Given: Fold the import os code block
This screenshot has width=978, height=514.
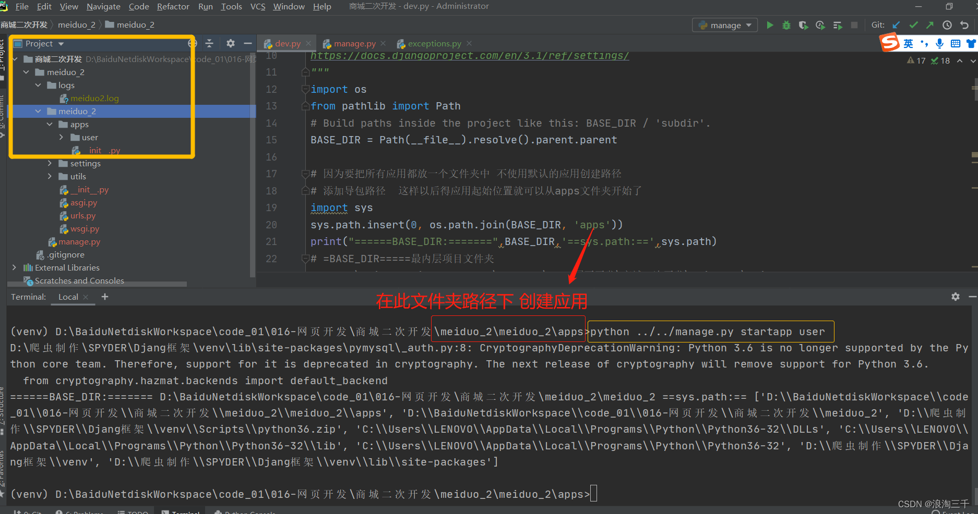Looking at the screenshot, I should coord(305,89).
